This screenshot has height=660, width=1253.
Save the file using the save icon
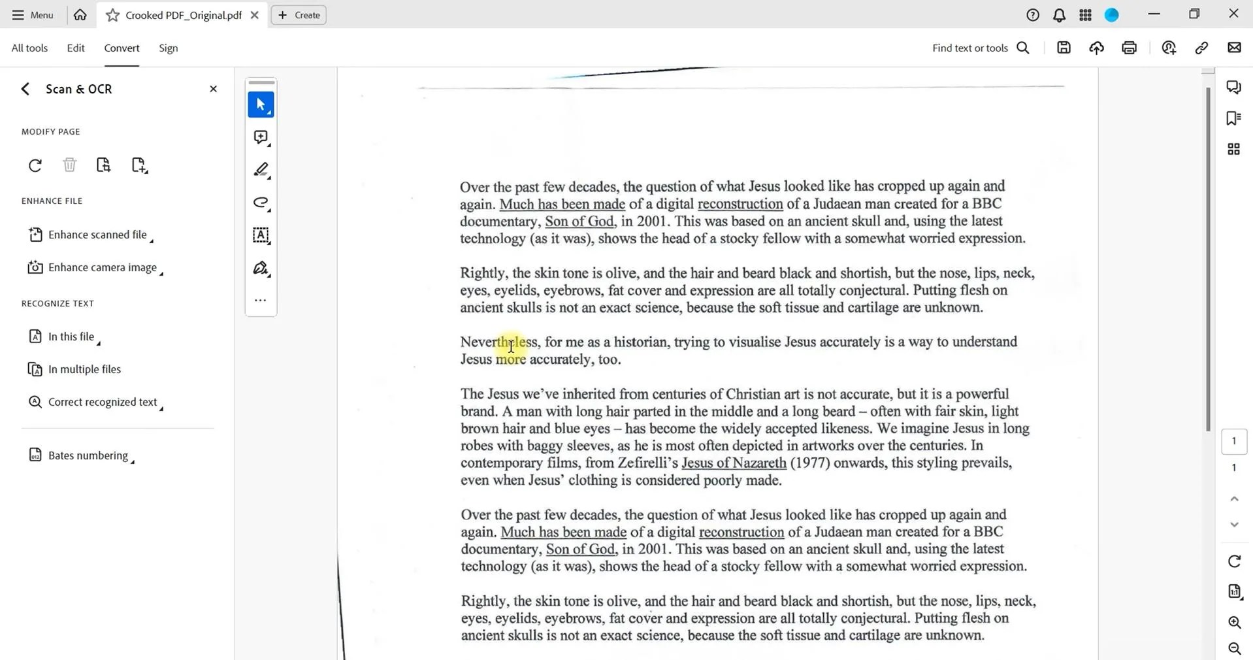[1064, 47]
